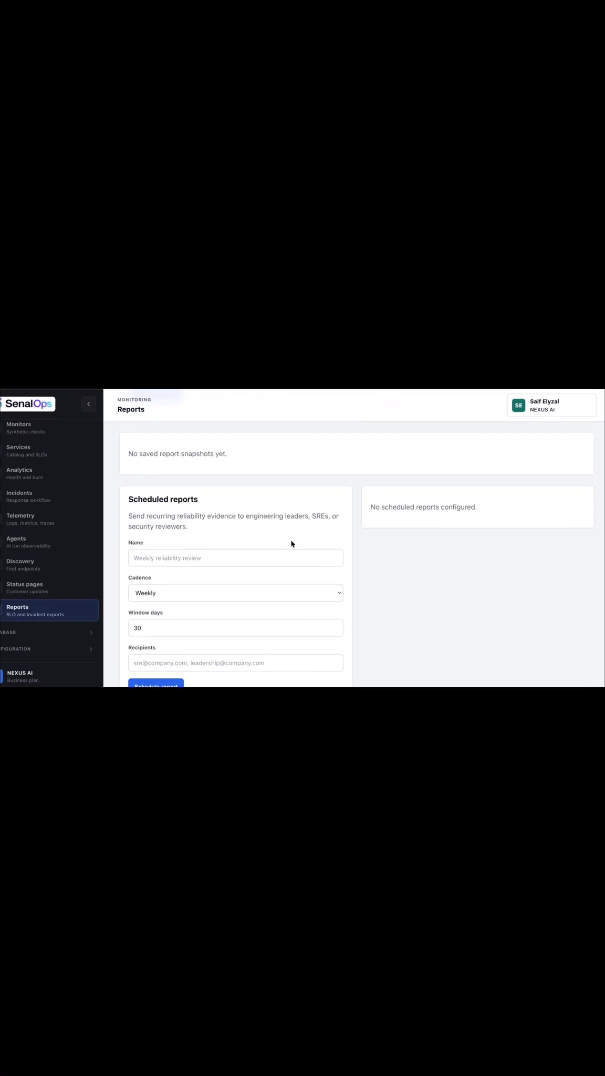Navigate to Incidents response workflow
Image resolution: width=605 pixels, height=1076 pixels.
pyautogui.click(x=49, y=496)
